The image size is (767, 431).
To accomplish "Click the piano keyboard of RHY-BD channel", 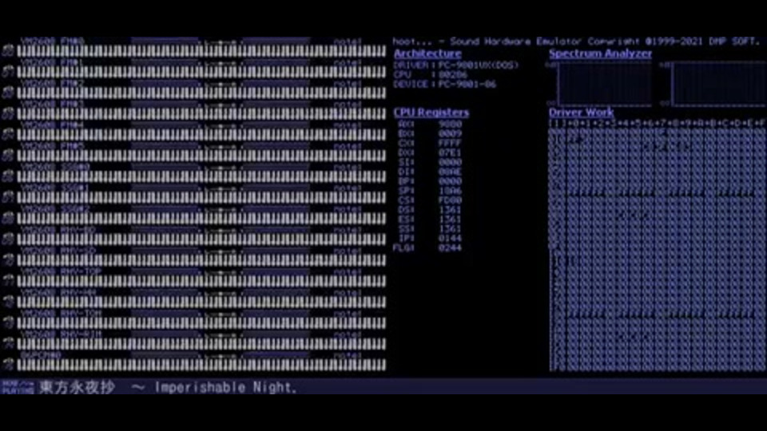I will tap(201, 239).
